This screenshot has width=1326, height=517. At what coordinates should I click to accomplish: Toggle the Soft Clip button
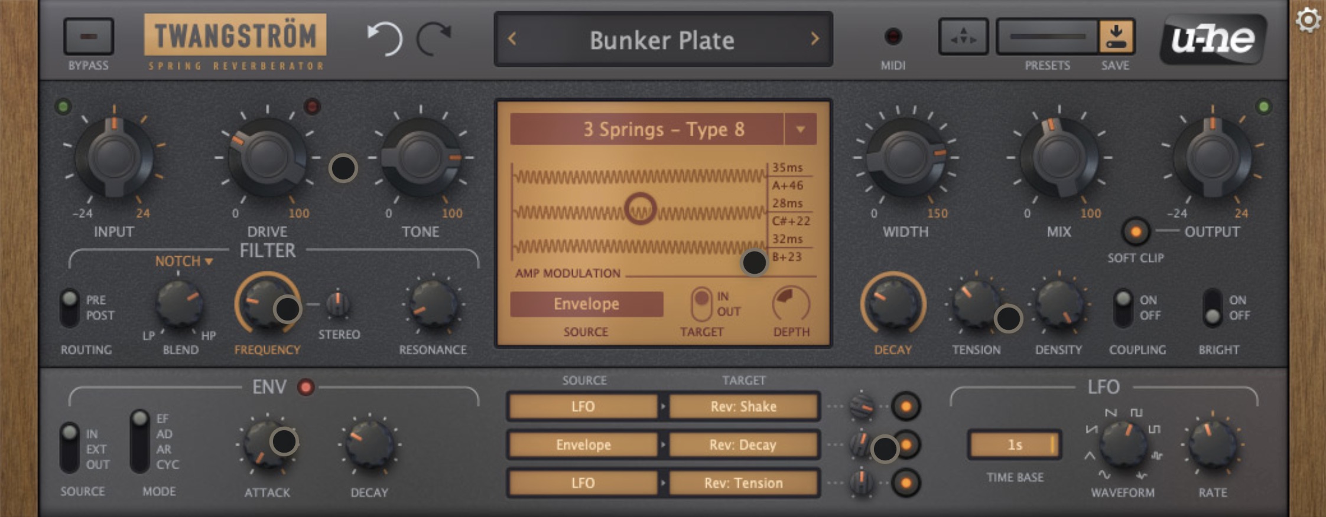(x=1135, y=231)
